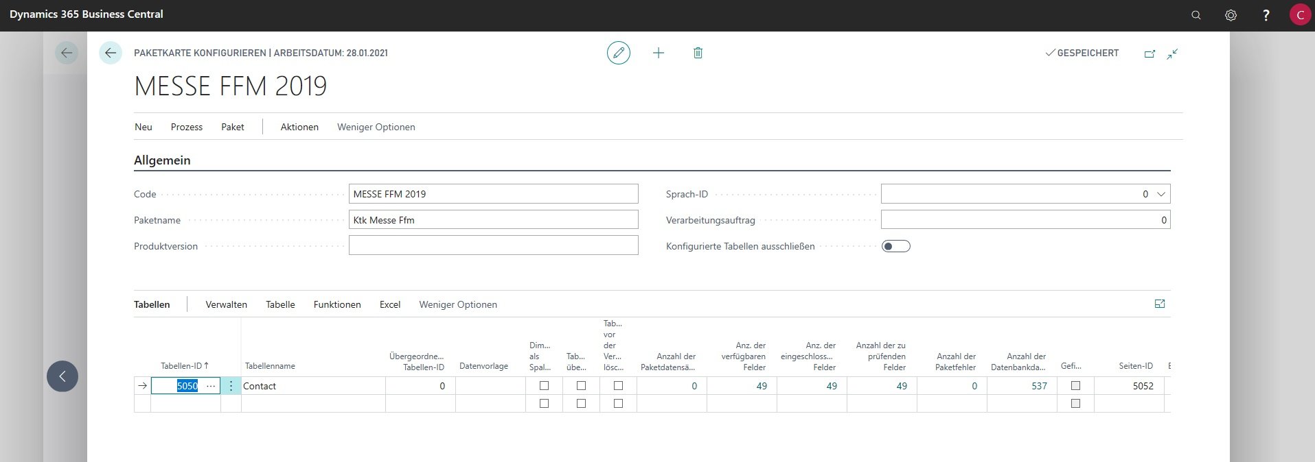This screenshot has height=462, width=1315.
Task: Toggle Konfigurierte Tabellen ausschließen switch
Action: coord(896,246)
